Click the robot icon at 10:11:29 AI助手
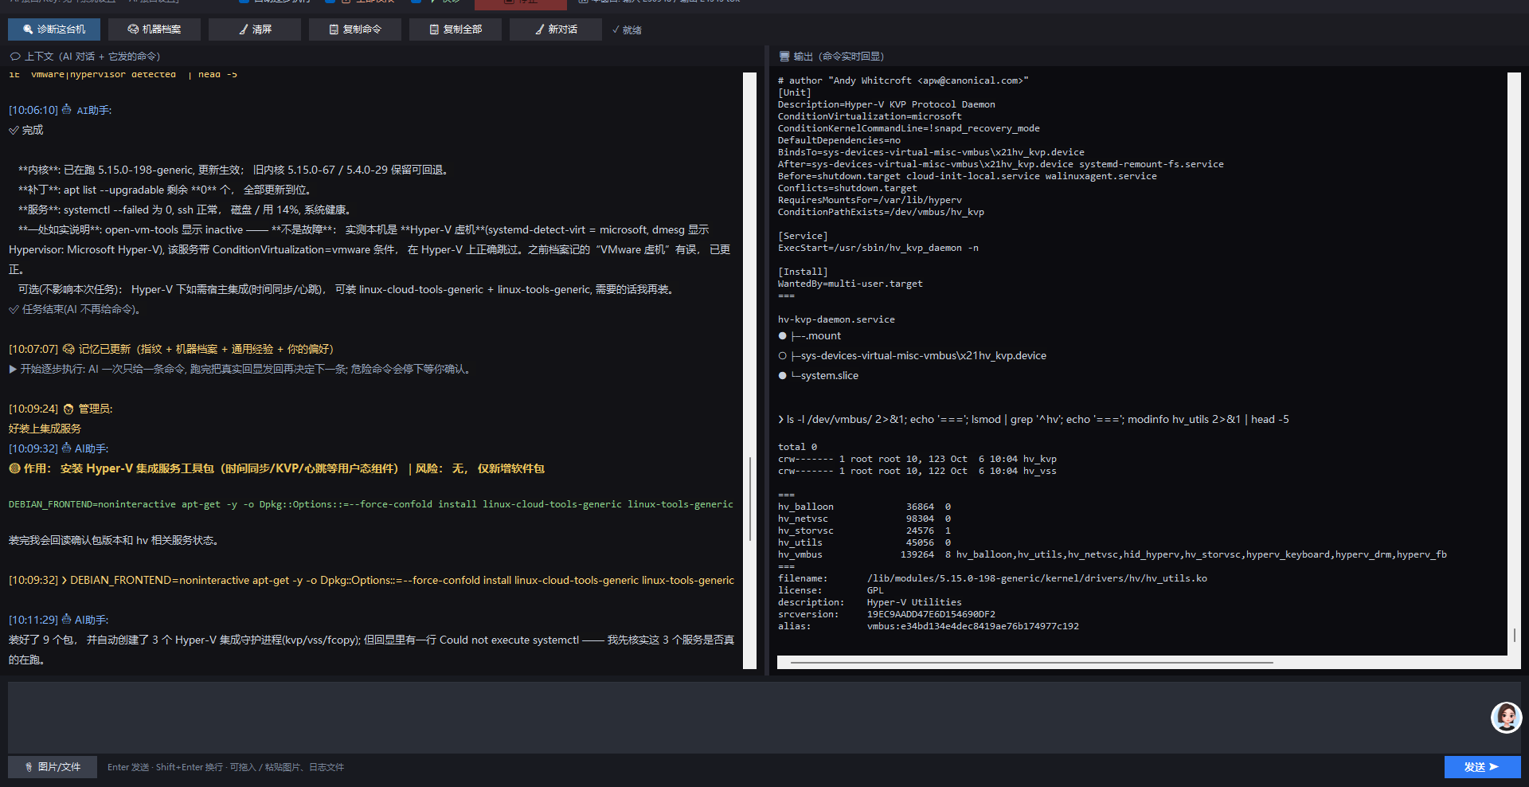Image resolution: width=1529 pixels, height=787 pixels. [67, 620]
